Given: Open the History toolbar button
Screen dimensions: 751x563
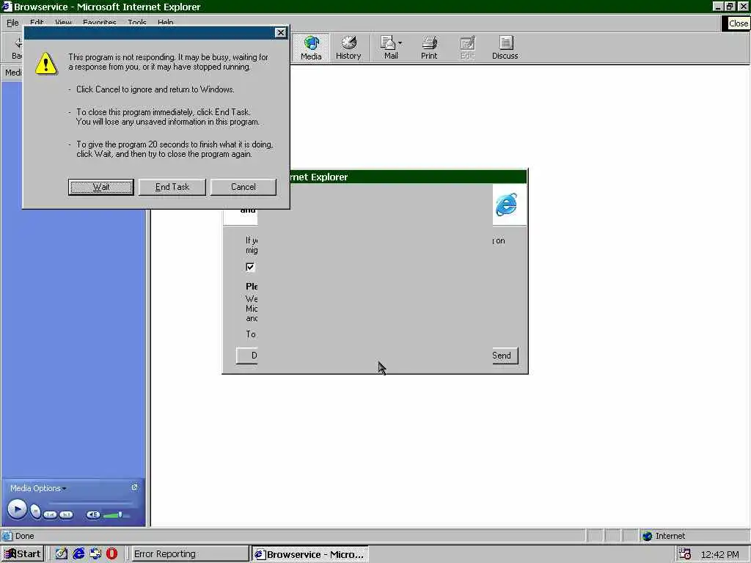Looking at the screenshot, I should tap(348, 48).
